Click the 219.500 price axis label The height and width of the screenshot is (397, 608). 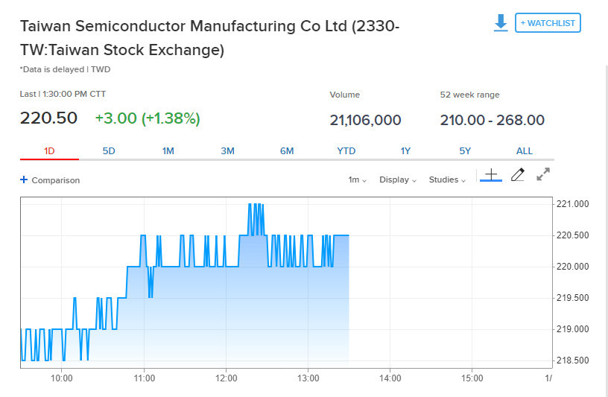point(572,298)
